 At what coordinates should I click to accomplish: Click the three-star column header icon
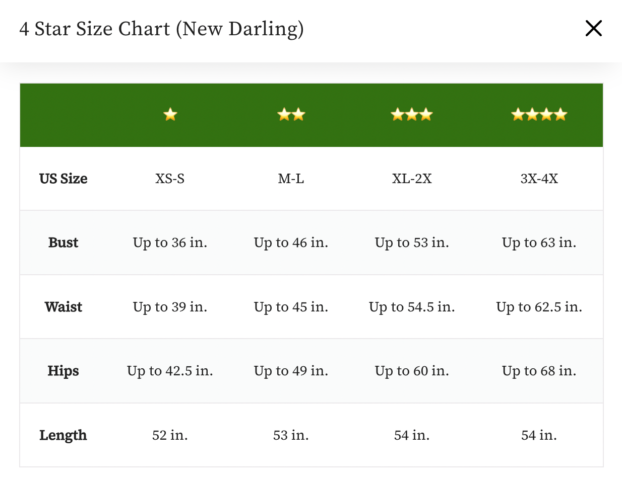tap(412, 115)
